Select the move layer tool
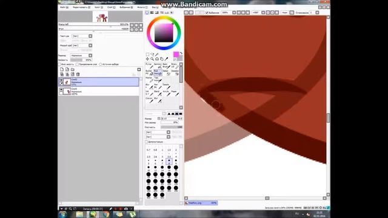Screen dimensions: 388x218 147,59
